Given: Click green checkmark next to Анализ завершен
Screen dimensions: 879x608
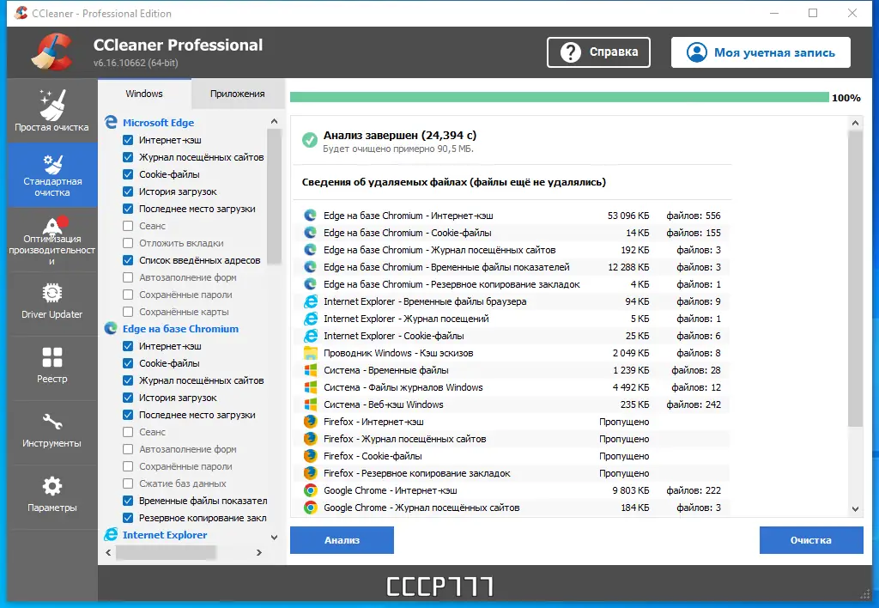Looking at the screenshot, I should click(309, 140).
